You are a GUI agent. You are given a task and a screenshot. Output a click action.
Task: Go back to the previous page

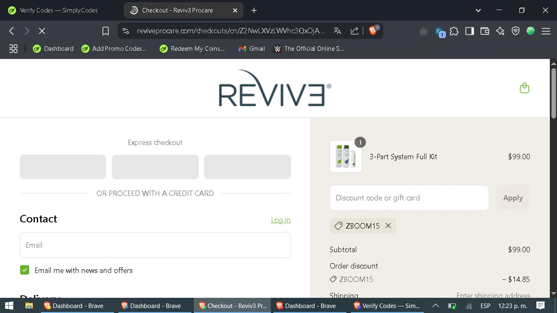tap(12, 31)
